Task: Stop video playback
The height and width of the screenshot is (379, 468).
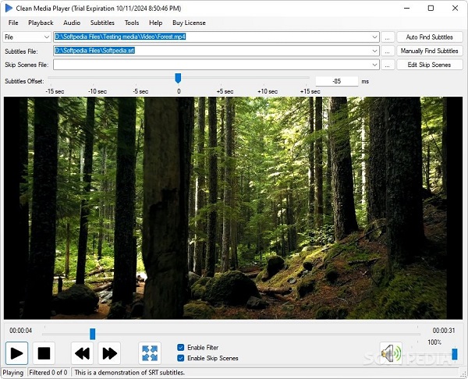Action: point(44,353)
